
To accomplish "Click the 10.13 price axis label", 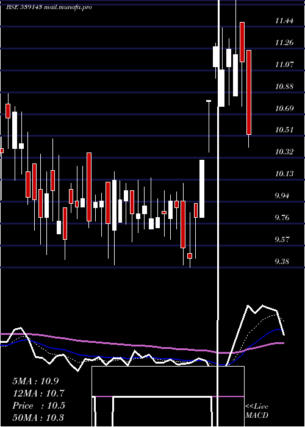I will tap(284, 173).
